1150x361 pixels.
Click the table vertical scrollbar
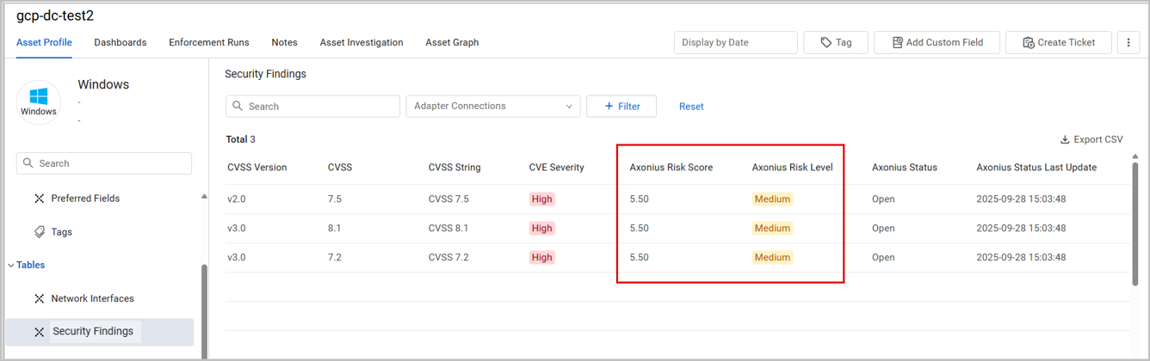[x=1137, y=223]
